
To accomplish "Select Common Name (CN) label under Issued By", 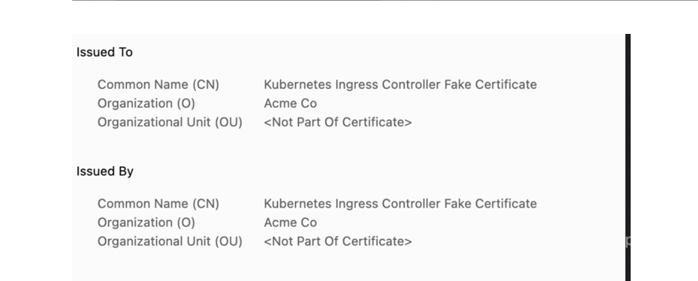I will pyautogui.click(x=158, y=204).
